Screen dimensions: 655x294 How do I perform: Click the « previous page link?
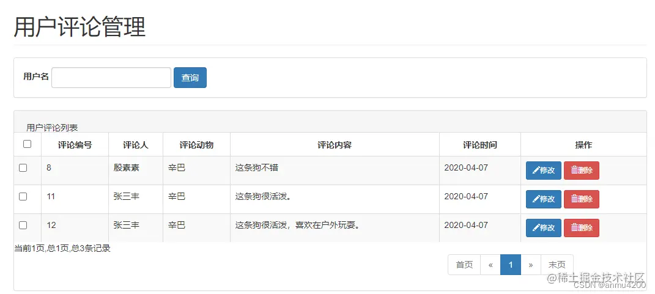click(x=490, y=265)
